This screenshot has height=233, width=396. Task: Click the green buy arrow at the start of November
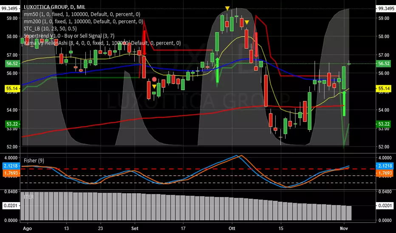click(x=344, y=103)
